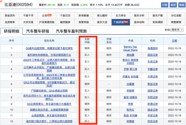This screenshot has height=125, width=186.
Task: Select the 千股千评 menu item
Action: pos(28,16)
